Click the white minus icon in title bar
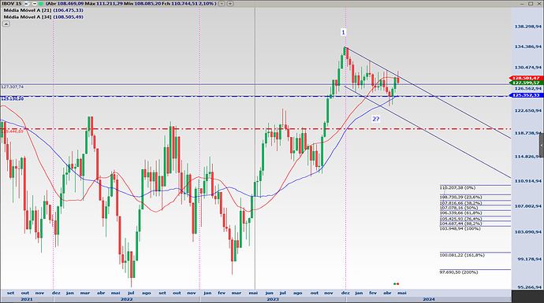 (x=35, y=3)
